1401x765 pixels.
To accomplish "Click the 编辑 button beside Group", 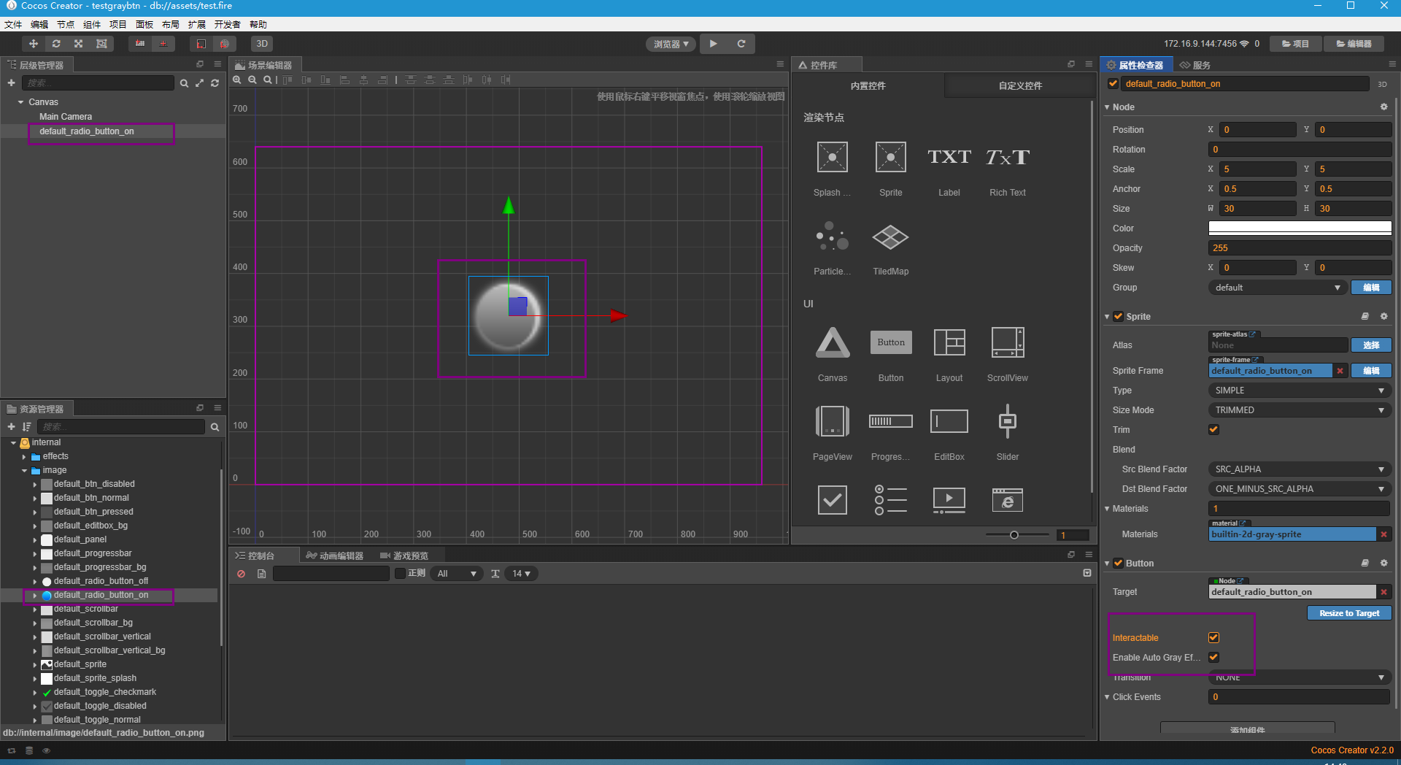I will [x=1371, y=288].
